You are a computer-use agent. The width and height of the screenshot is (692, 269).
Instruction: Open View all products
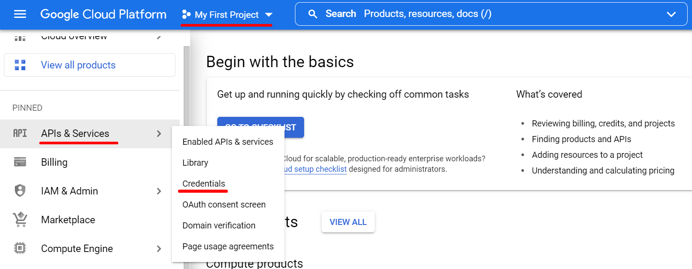pos(89,65)
